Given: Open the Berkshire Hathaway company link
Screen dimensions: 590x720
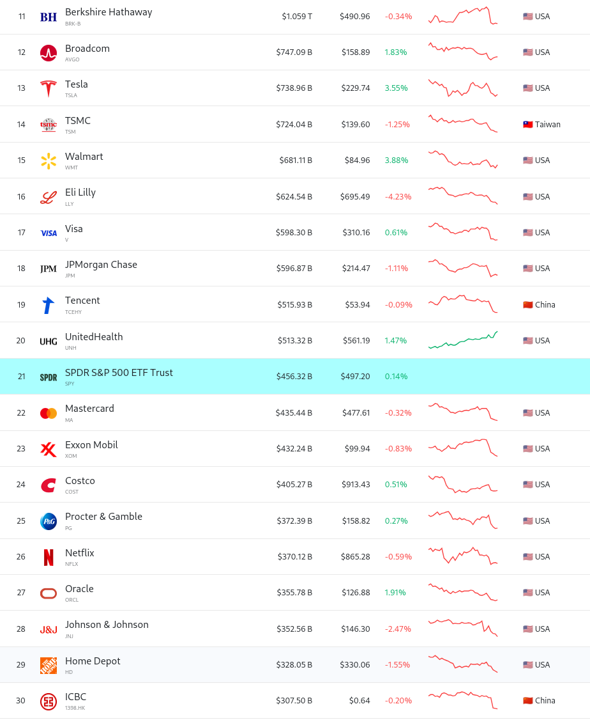Looking at the screenshot, I should click(x=109, y=12).
